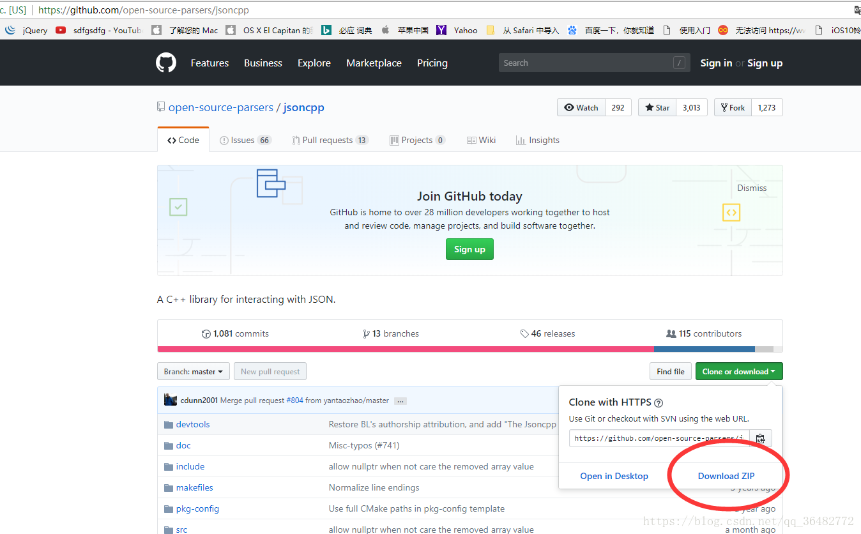Click the devtools folder icon
Screen dimensions: 861x534
click(169, 425)
